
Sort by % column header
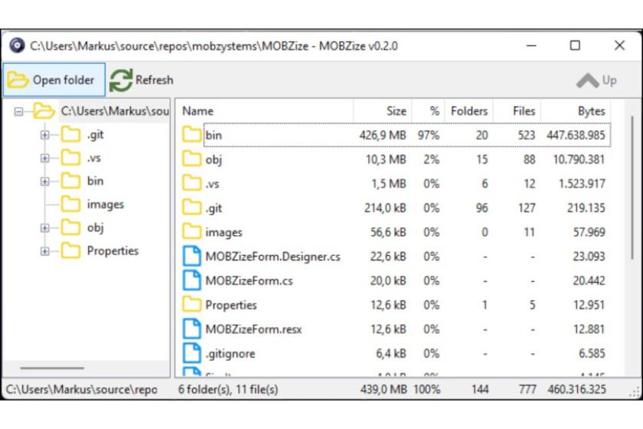click(428, 111)
